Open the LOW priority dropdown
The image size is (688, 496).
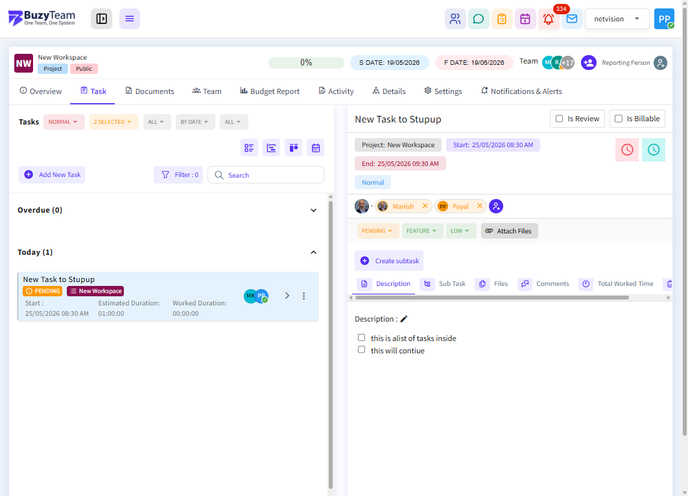click(460, 231)
